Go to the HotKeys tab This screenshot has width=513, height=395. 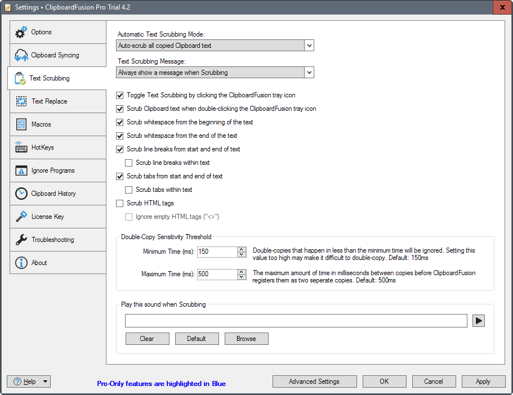point(58,147)
